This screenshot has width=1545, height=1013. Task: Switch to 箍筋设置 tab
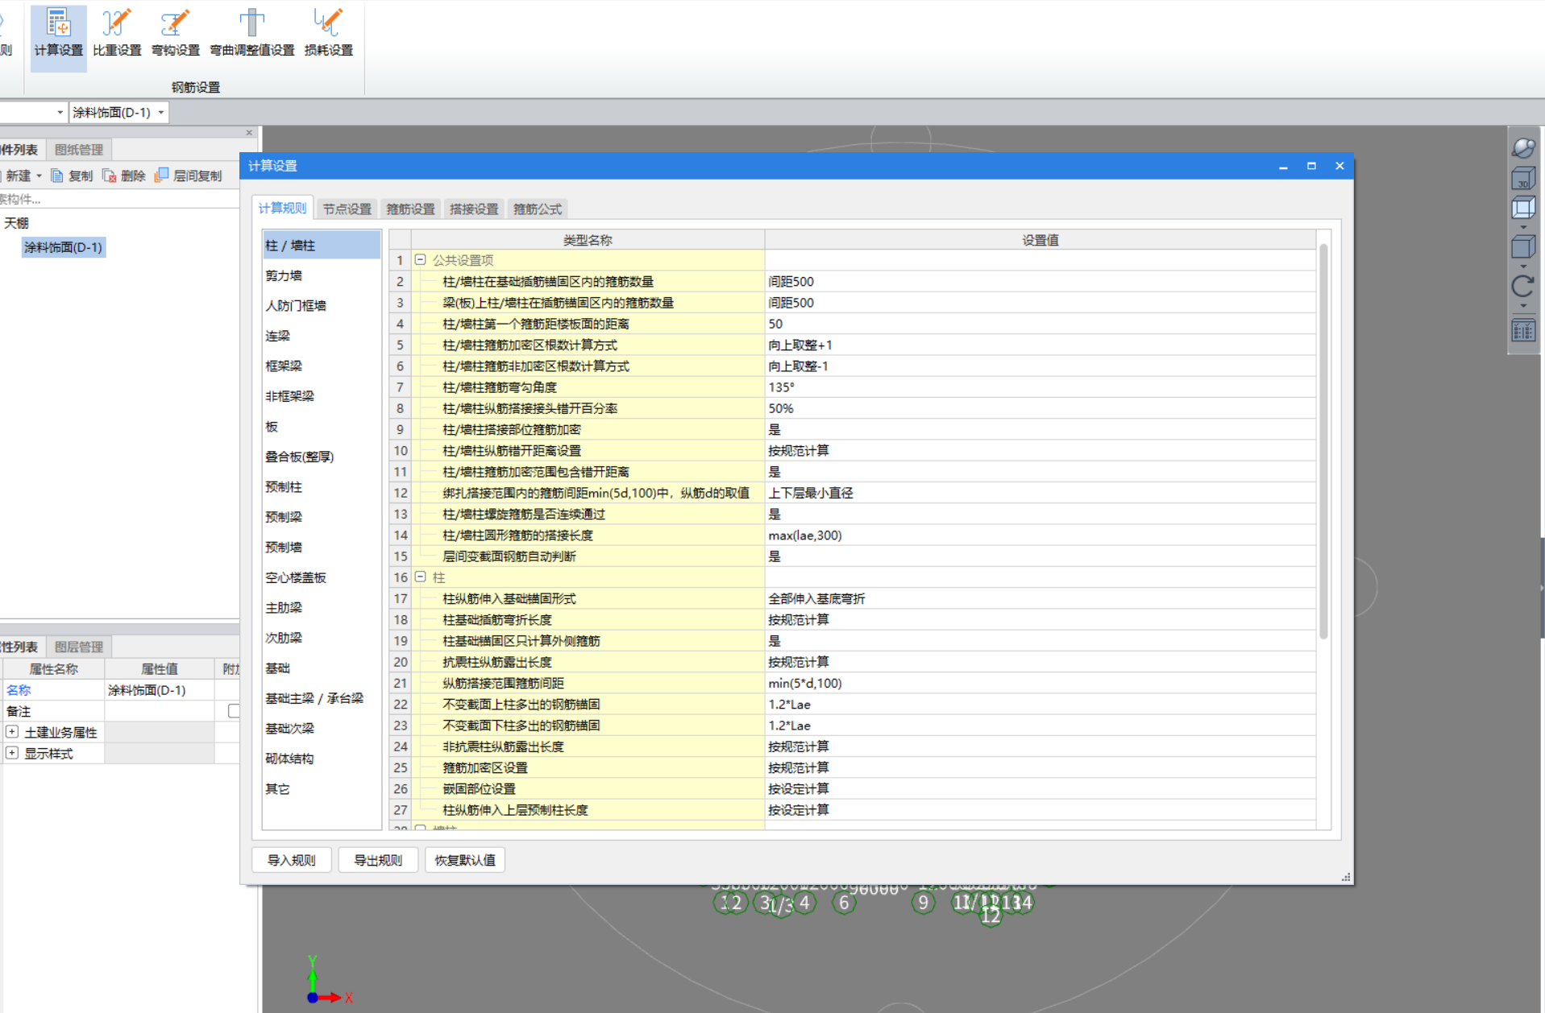click(x=410, y=209)
